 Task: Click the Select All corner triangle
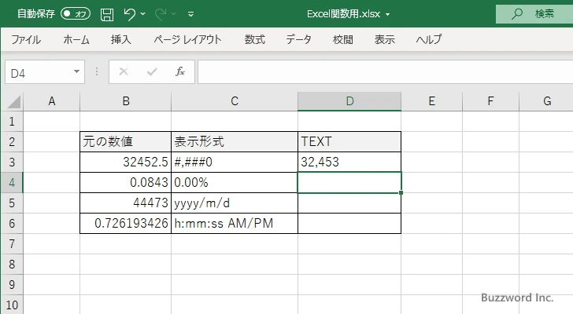tap(14, 101)
